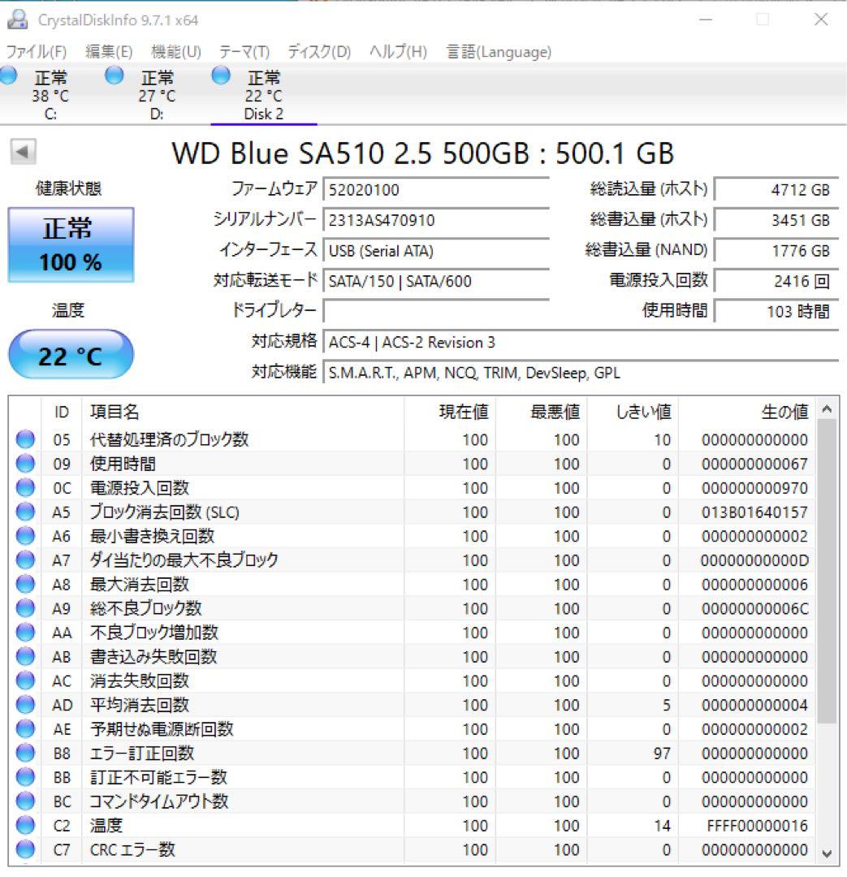The width and height of the screenshot is (847, 877).
Task: Click the status orb of attribute 0C
Action: click(25, 488)
